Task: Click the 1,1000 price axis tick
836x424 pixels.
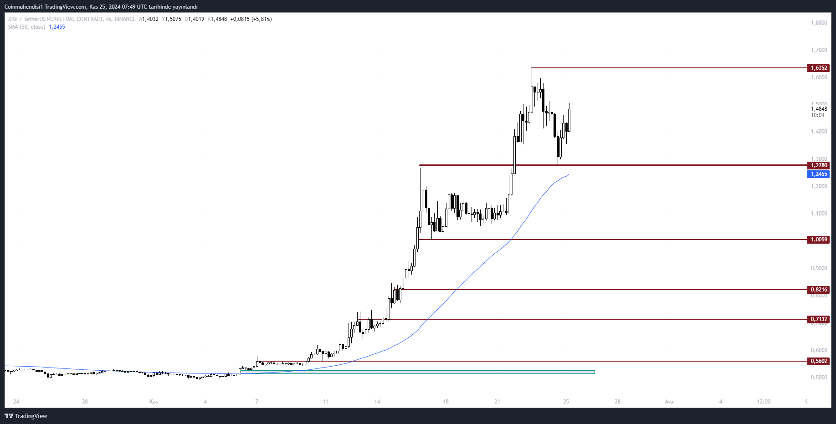Action: pos(819,214)
